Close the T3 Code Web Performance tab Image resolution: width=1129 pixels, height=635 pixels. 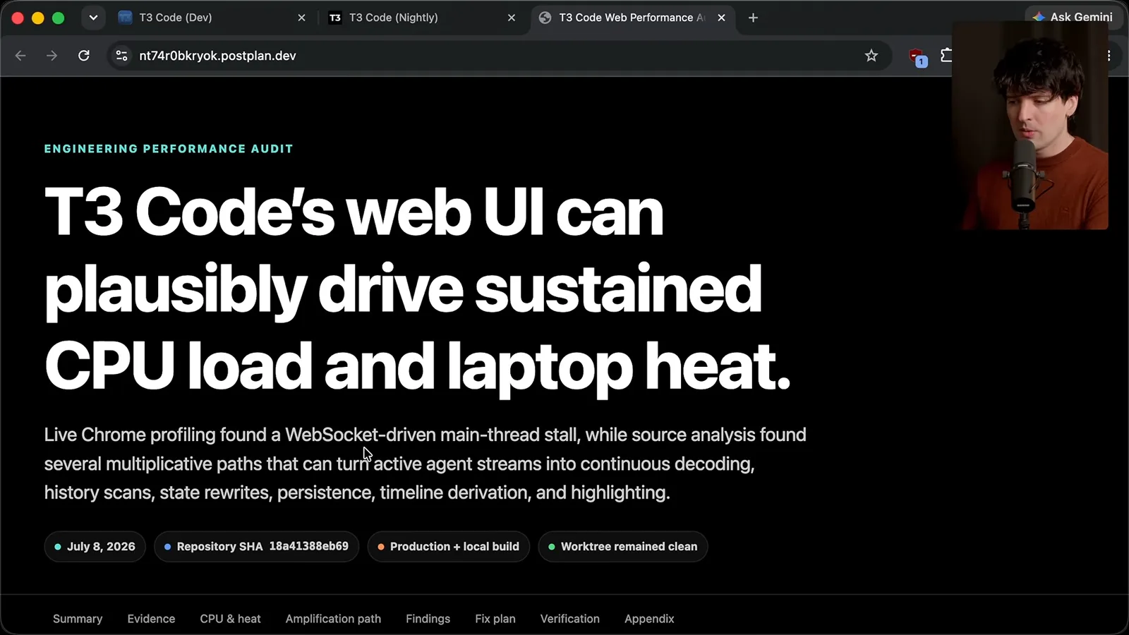[721, 18]
